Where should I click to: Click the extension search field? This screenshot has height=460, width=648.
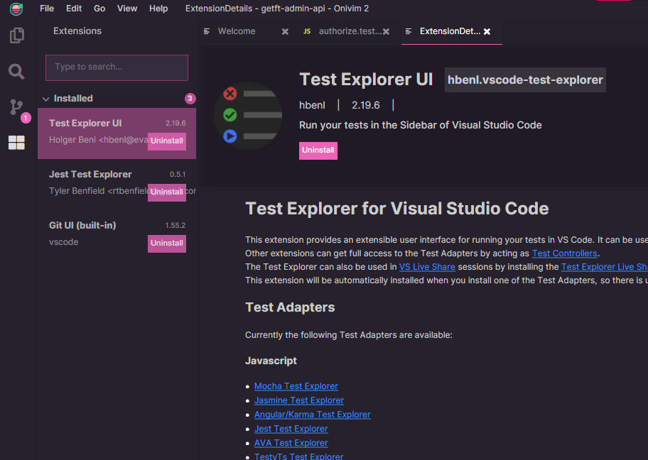pos(117,67)
